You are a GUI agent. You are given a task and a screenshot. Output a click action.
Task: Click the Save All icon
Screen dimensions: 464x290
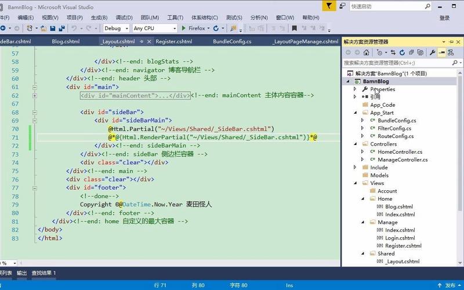[x=61, y=28]
